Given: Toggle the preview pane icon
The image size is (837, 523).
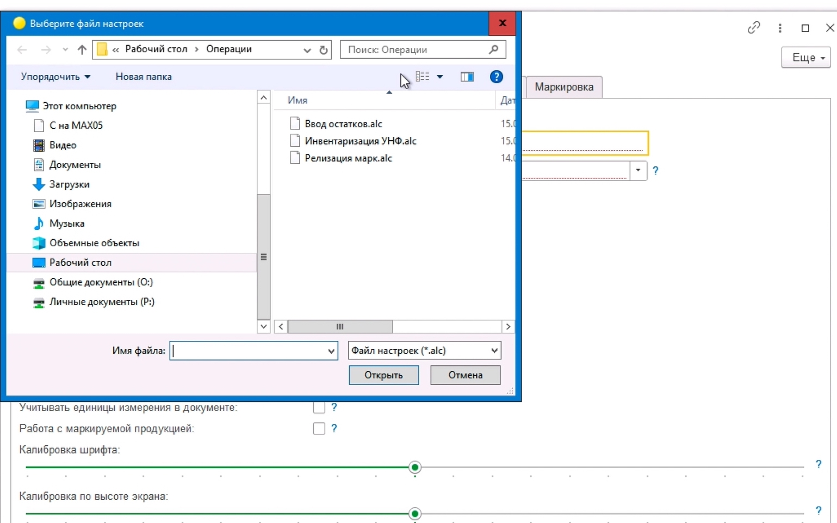Looking at the screenshot, I should coord(467,77).
